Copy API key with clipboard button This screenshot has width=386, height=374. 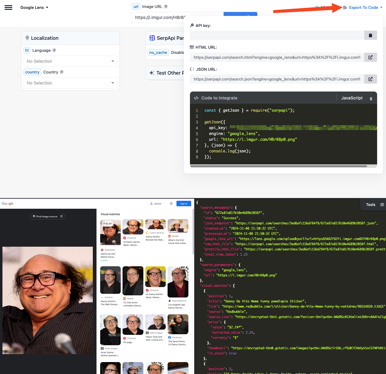[x=370, y=35]
